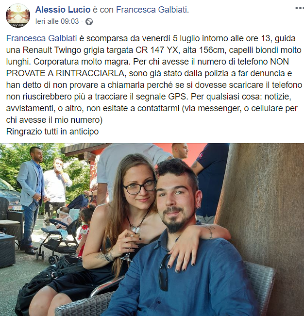Click the line Ringrazio tutti in anticipo
Image resolution: width=304 pixels, height=316 pixels.
(52, 132)
